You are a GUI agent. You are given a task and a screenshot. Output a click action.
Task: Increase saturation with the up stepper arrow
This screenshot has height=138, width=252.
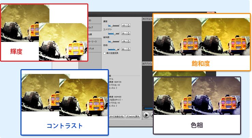pos(129,40)
